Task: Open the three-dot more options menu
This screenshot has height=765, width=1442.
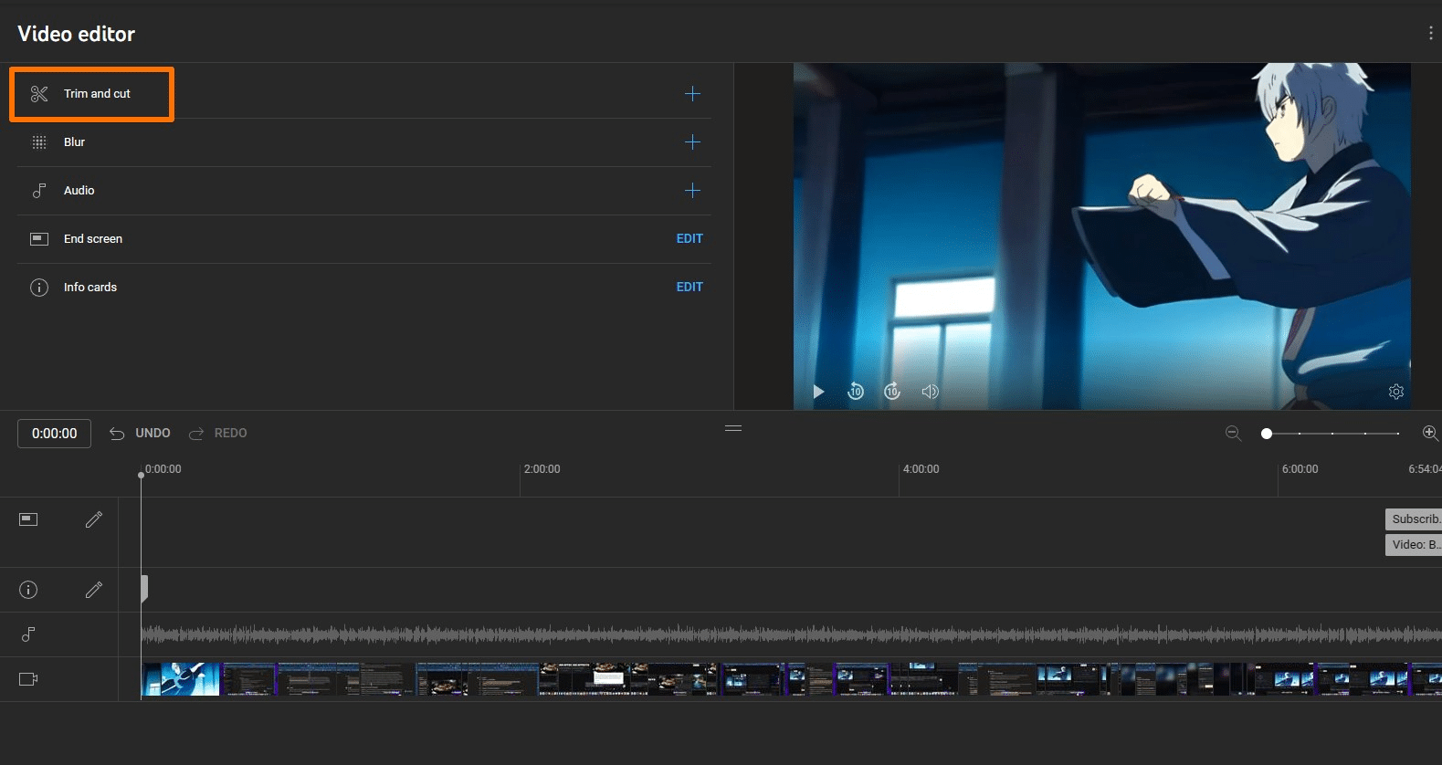Action: click(x=1430, y=34)
